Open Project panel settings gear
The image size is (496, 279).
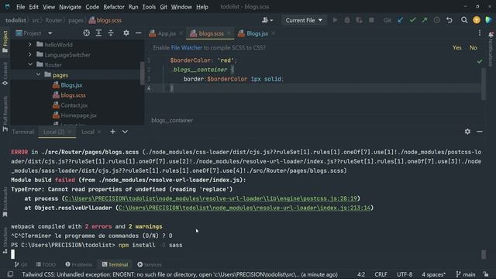tap(126, 33)
